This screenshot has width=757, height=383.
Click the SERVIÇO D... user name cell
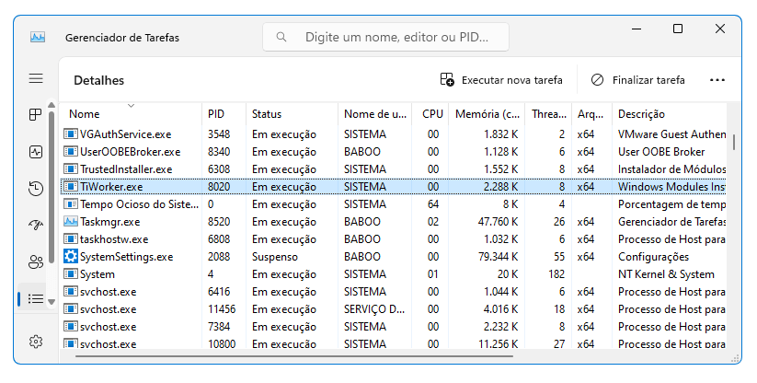point(374,309)
